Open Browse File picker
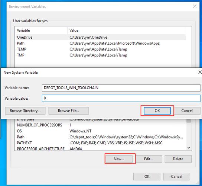 [69, 110]
